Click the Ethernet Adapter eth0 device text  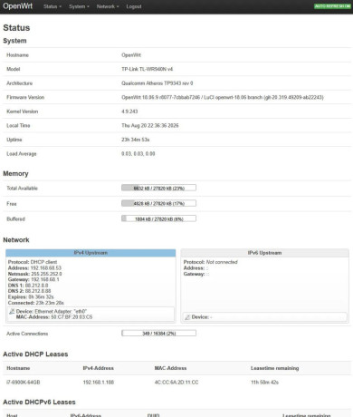(x=52, y=311)
